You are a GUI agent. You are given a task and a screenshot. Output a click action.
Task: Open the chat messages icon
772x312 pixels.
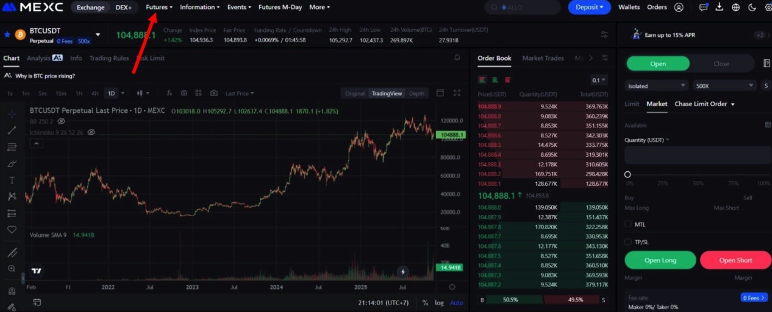click(703, 7)
